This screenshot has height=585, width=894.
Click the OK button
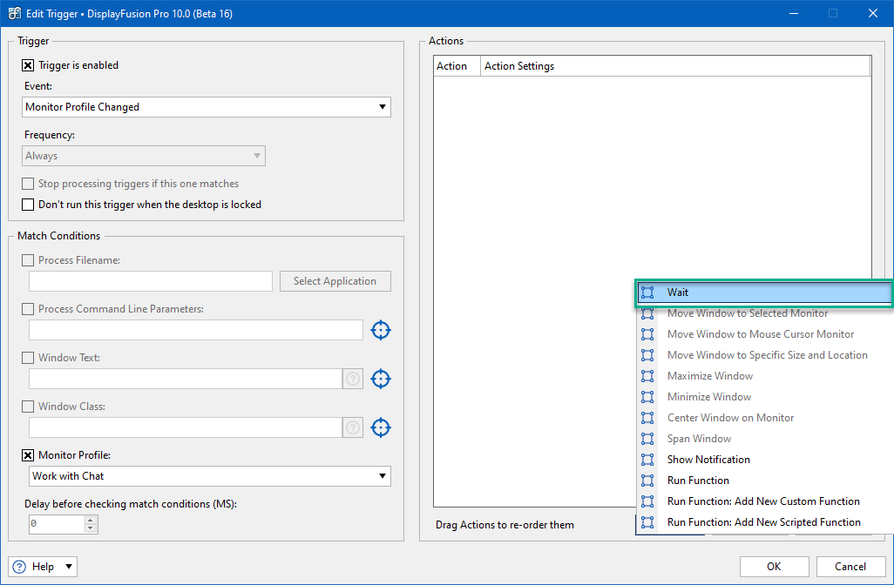click(774, 567)
